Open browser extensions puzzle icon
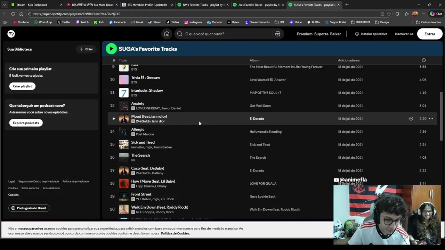Screen dimensions: 445x250 397,14
